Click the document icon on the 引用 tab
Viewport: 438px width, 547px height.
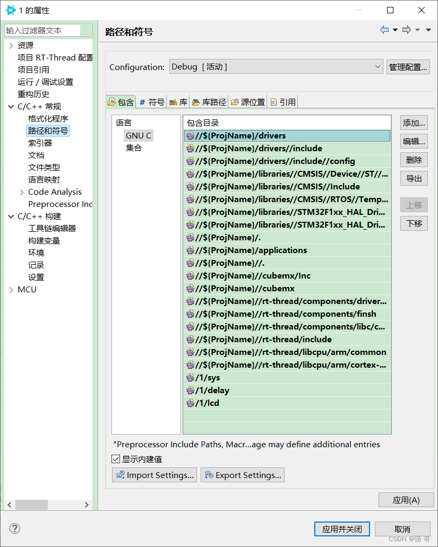(271, 101)
